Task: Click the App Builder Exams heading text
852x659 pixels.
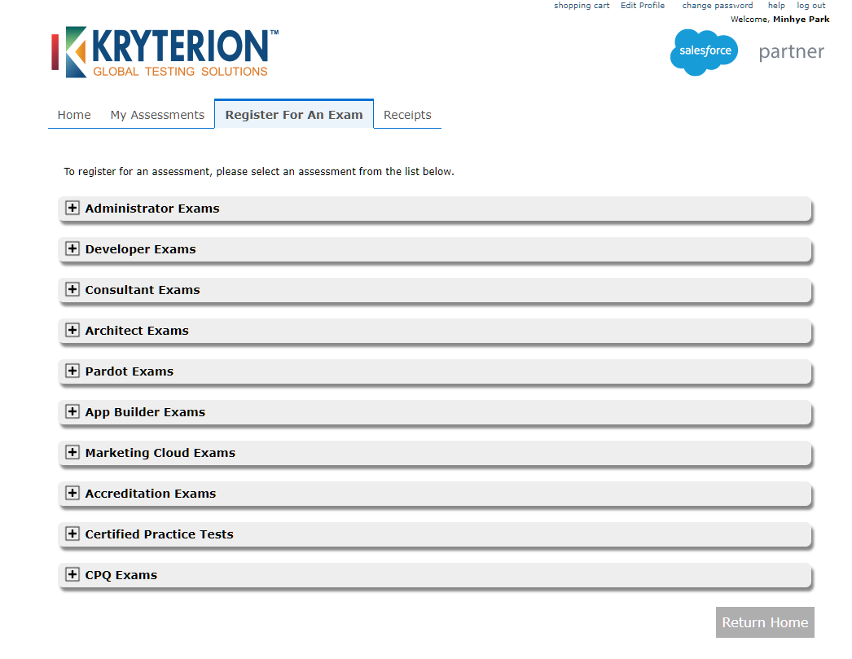Action: click(145, 412)
